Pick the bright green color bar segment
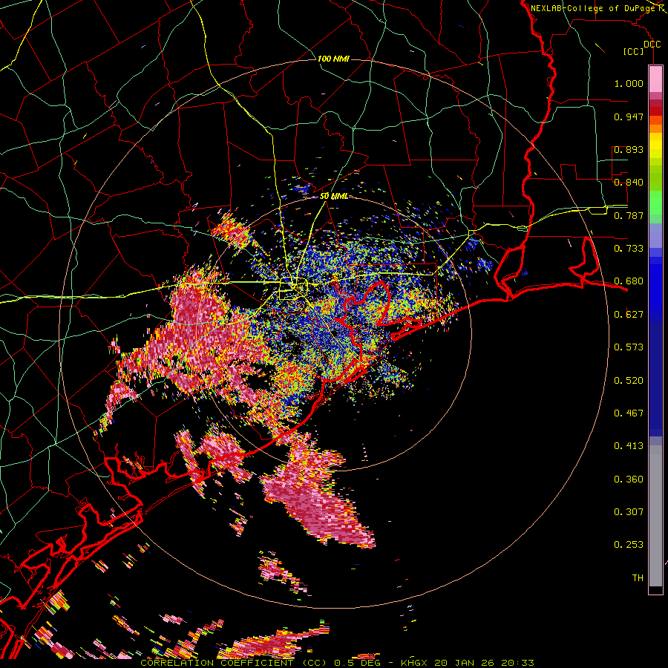Viewport: 668px width, 668px height. coord(655,202)
